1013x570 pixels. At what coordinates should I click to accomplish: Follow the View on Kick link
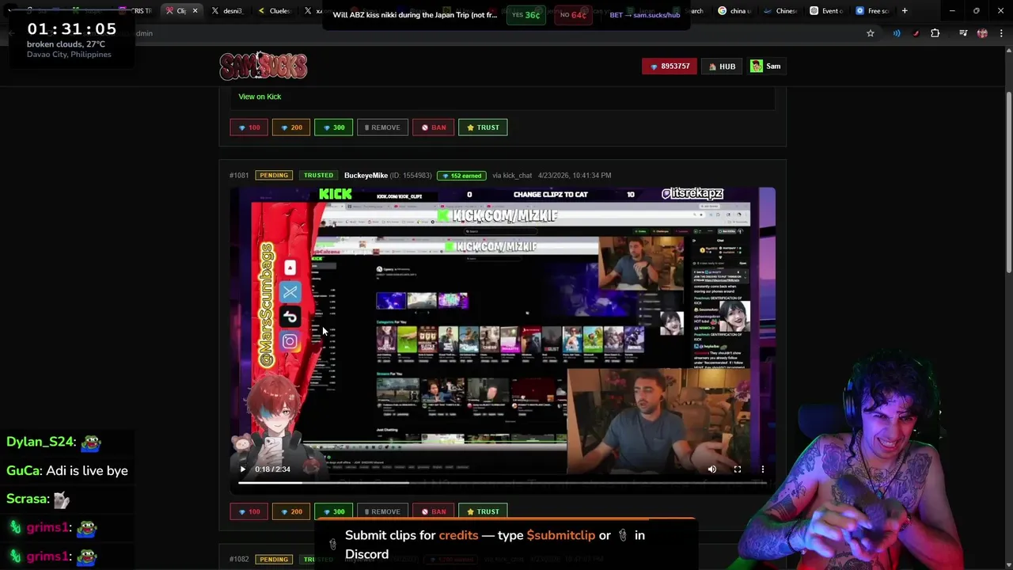pos(260,97)
